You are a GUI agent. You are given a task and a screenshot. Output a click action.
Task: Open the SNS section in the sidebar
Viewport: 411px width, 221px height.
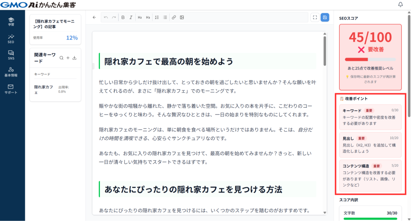[11, 55]
